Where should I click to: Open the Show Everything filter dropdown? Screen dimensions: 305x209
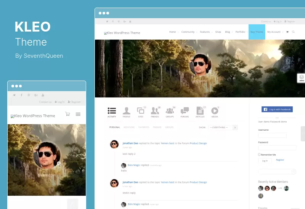point(223,127)
